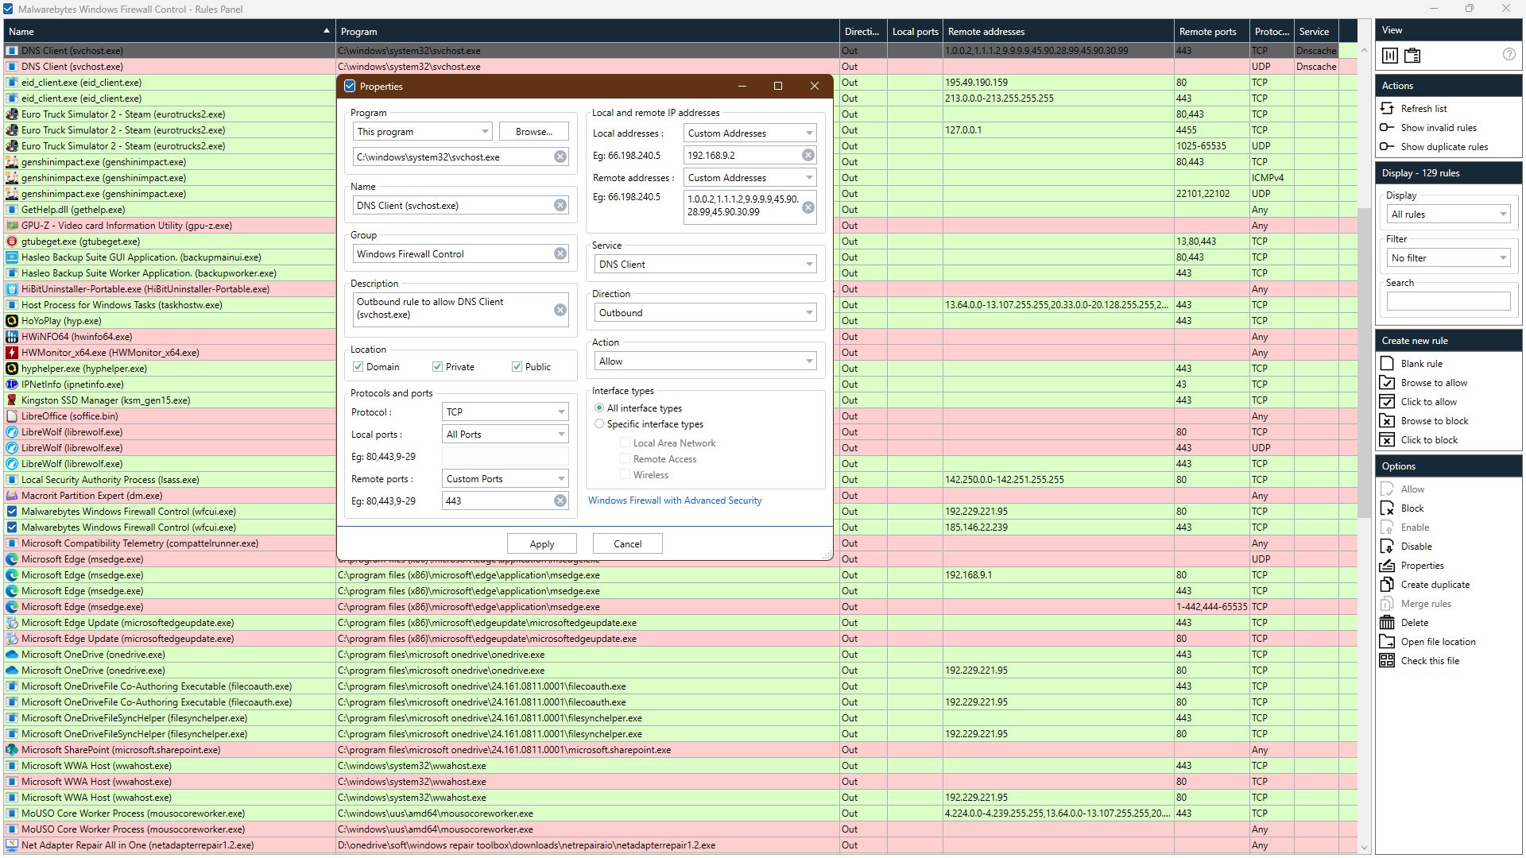Click the Search input field
This screenshot has width=1526, height=858.
[1448, 301]
